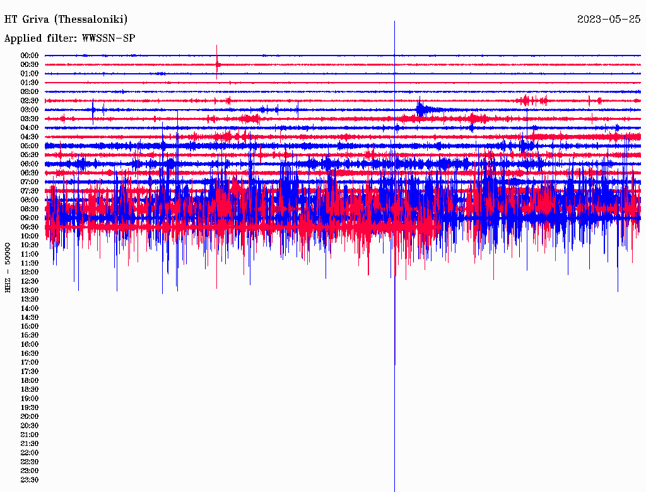Select the 17:00 time label
Viewport: 646px width, 492px height.
pos(30,363)
